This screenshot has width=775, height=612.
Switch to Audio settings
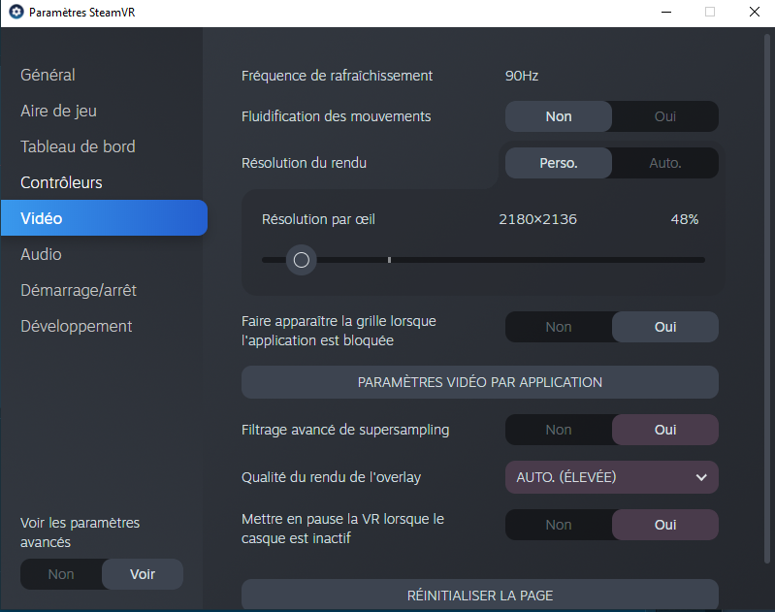coord(41,254)
